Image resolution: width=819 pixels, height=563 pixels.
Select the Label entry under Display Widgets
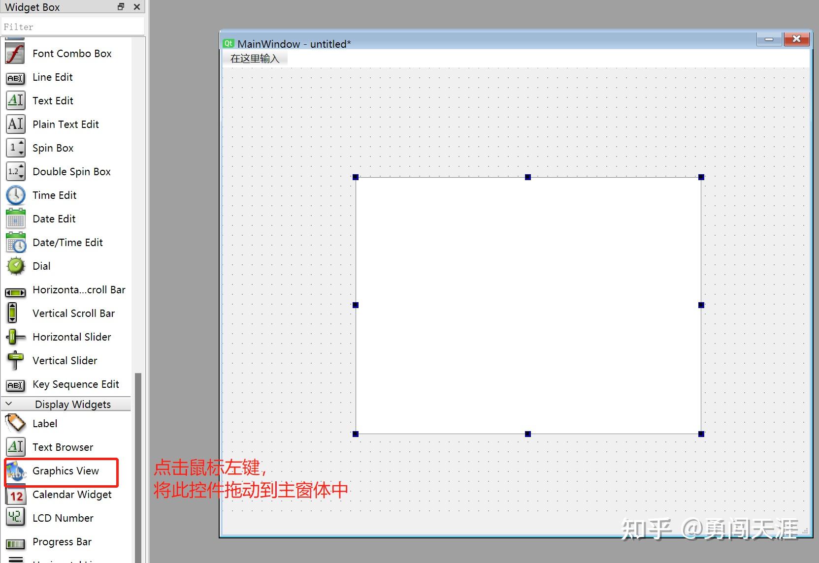[x=45, y=423]
